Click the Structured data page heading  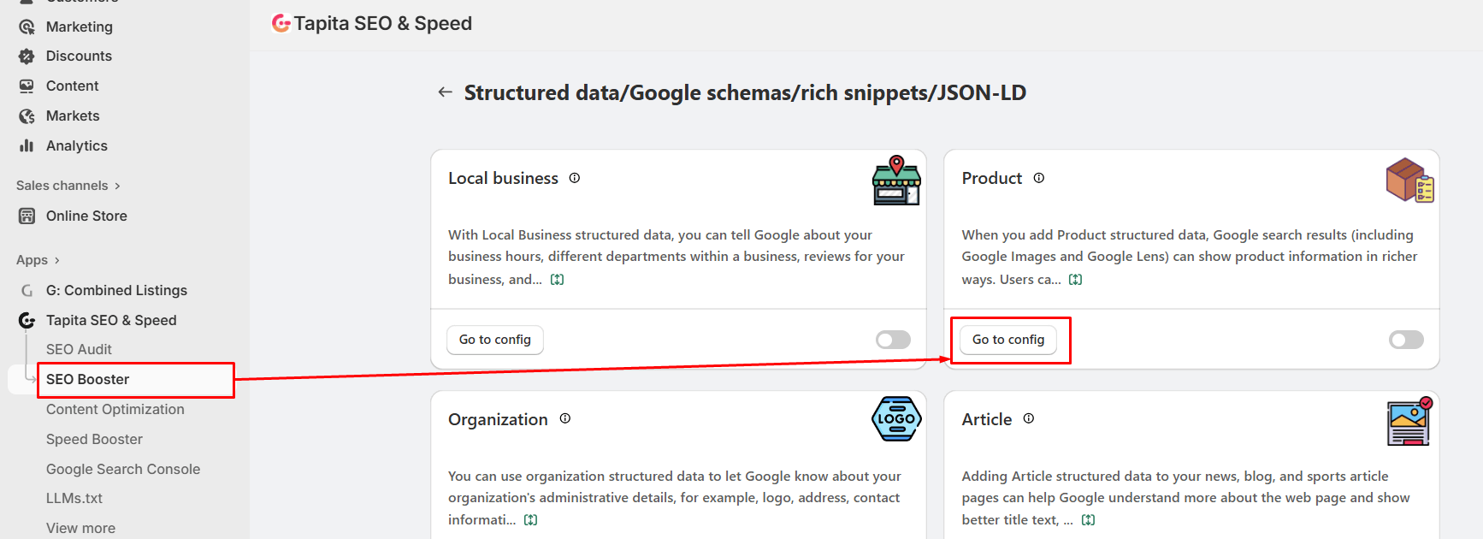pyautogui.click(x=745, y=92)
